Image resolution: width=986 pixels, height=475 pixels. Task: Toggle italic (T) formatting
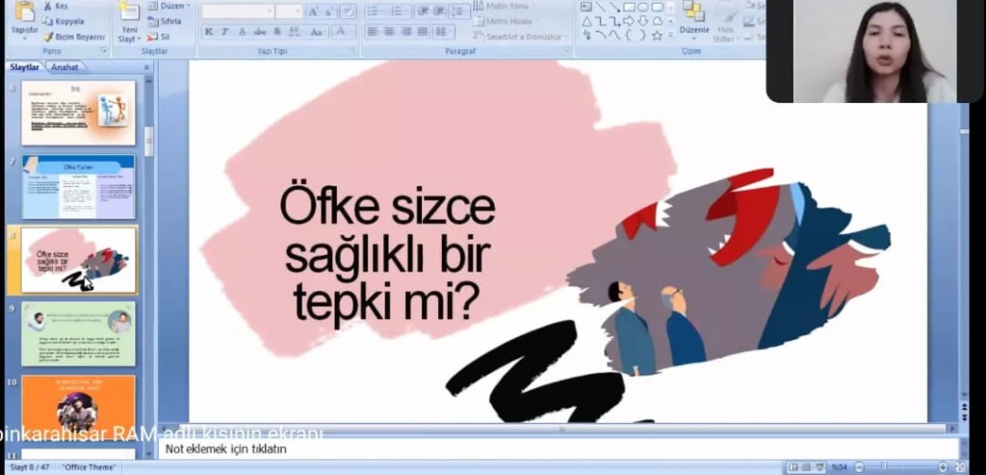coord(224,32)
